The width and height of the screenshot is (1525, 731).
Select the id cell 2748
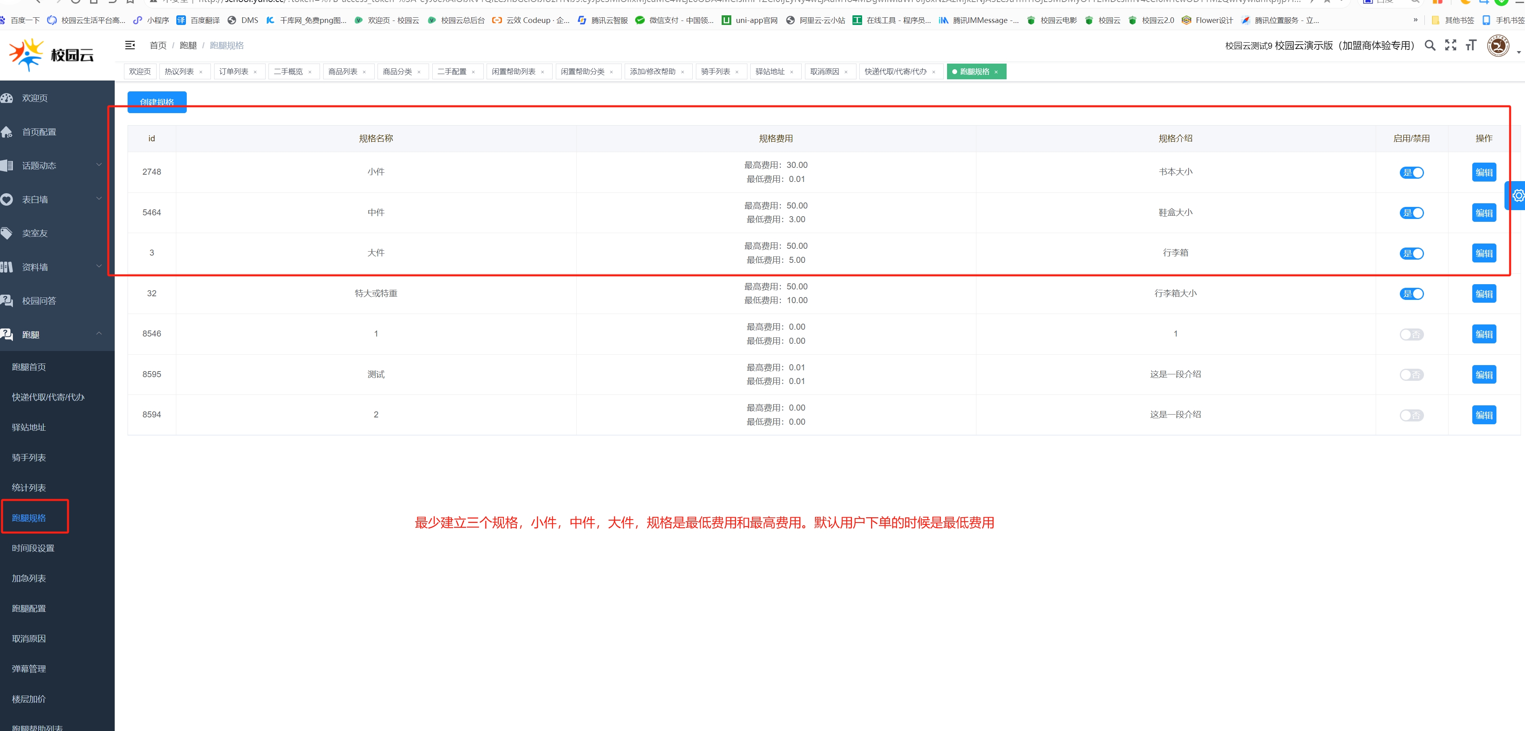(152, 171)
